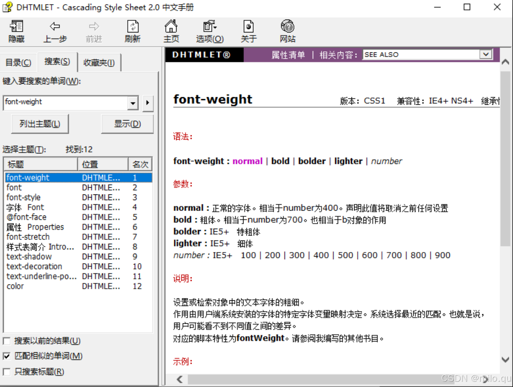
Task: Sort by the 名次 column header
Action: pyautogui.click(x=140, y=164)
